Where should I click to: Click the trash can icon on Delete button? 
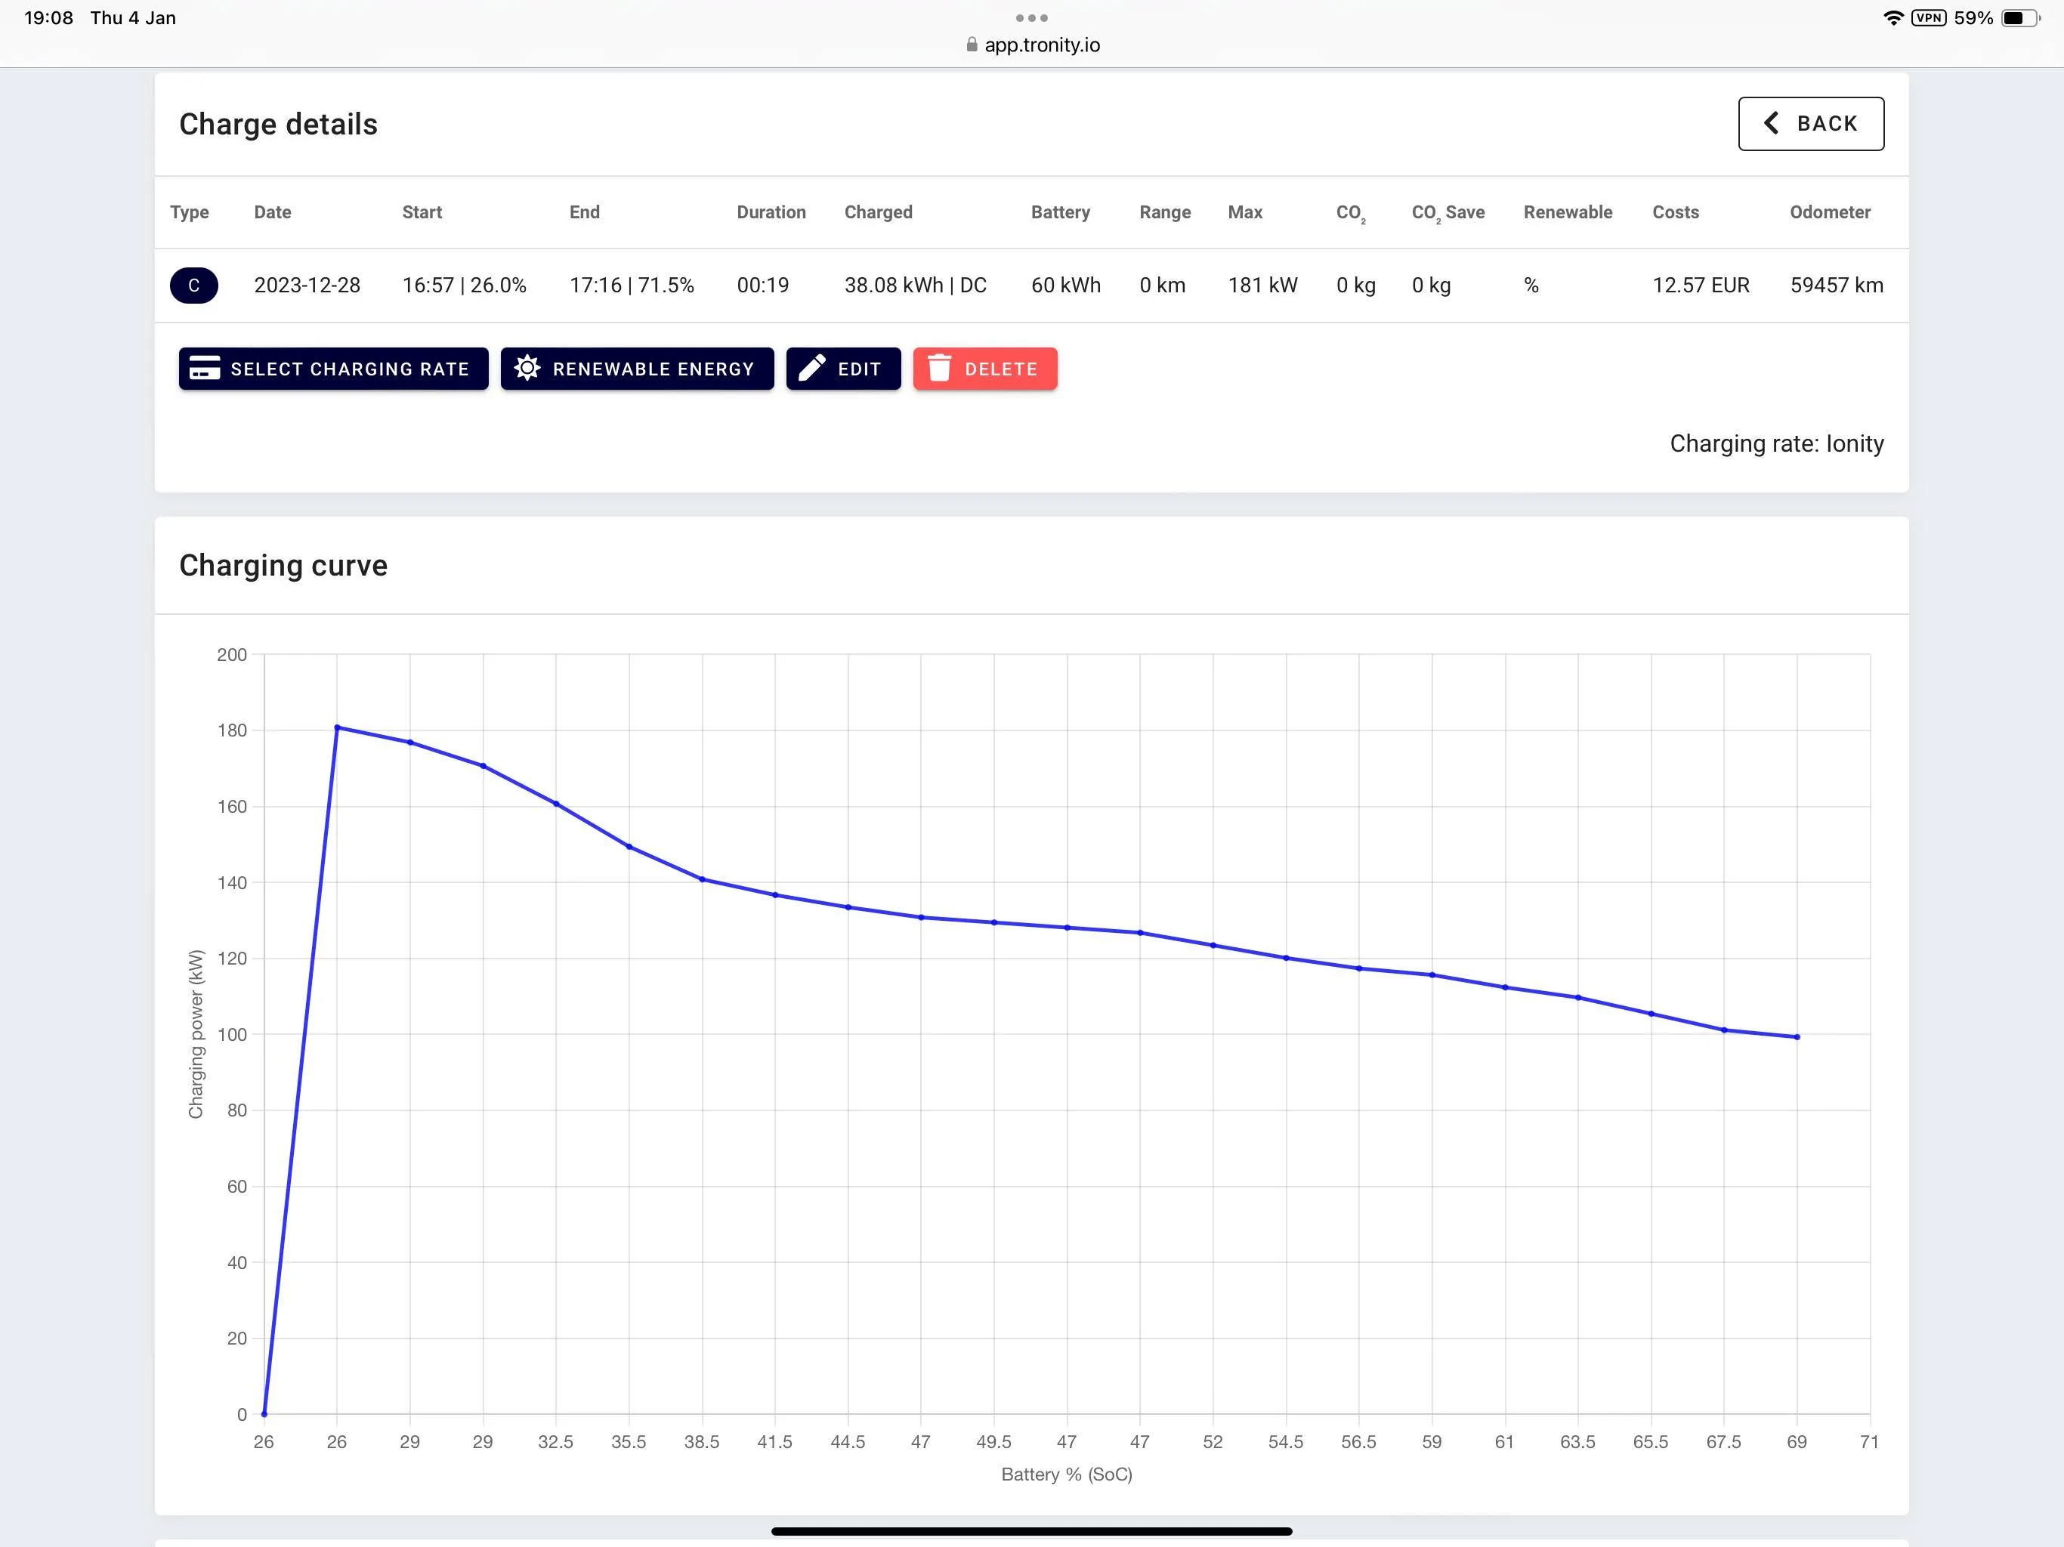tap(938, 369)
